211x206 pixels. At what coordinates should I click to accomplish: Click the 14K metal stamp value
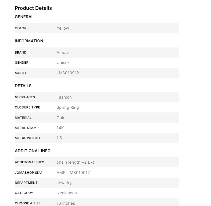point(60,128)
